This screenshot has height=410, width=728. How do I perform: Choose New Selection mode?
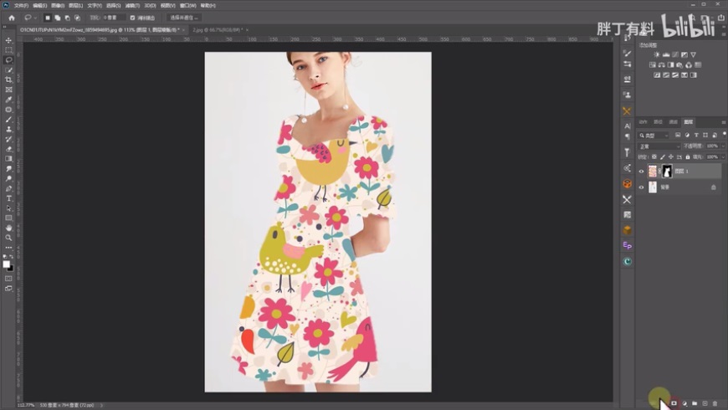pos(48,18)
